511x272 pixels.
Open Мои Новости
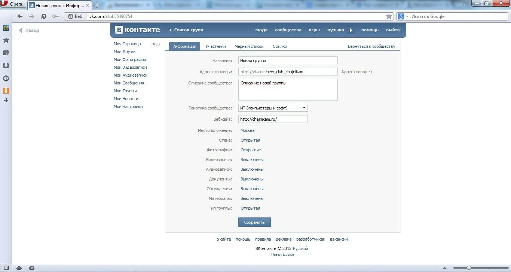(126, 99)
